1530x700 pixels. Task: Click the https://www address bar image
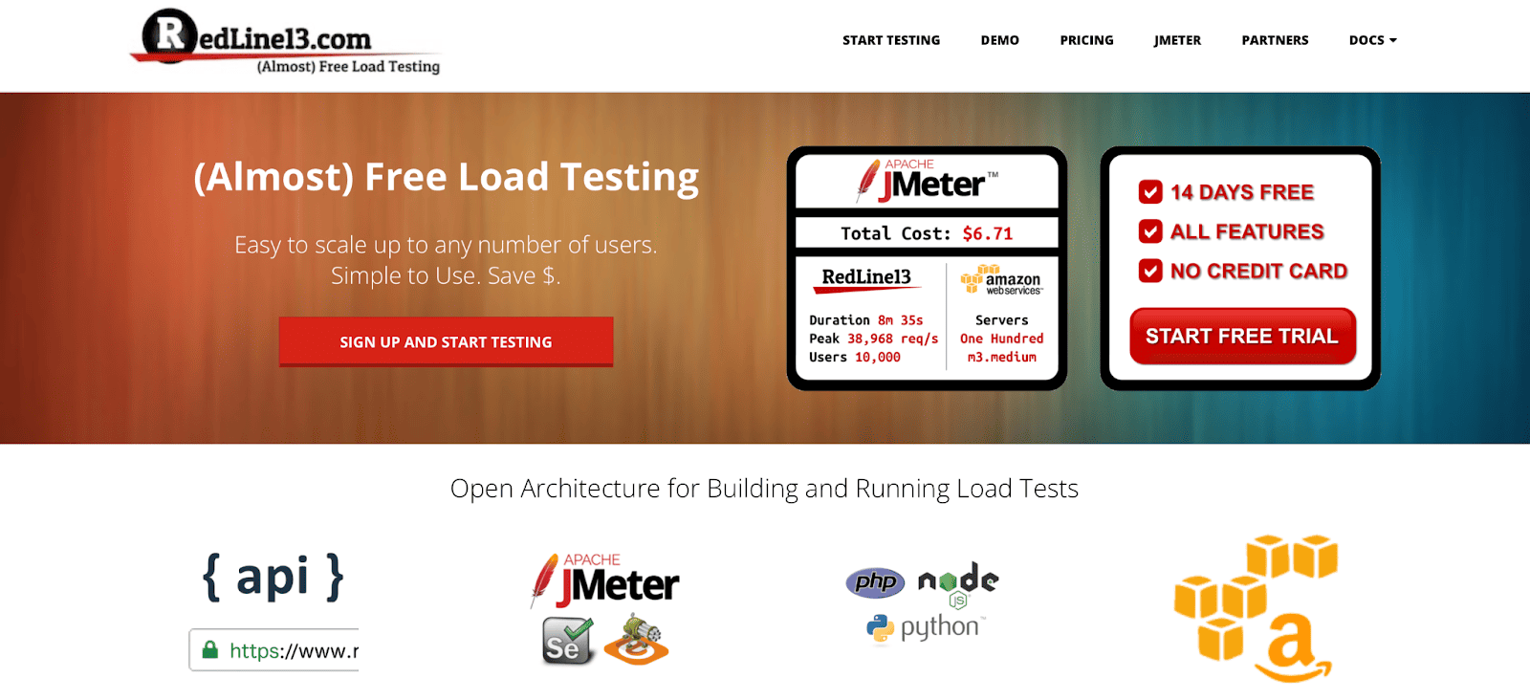point(274,650)
